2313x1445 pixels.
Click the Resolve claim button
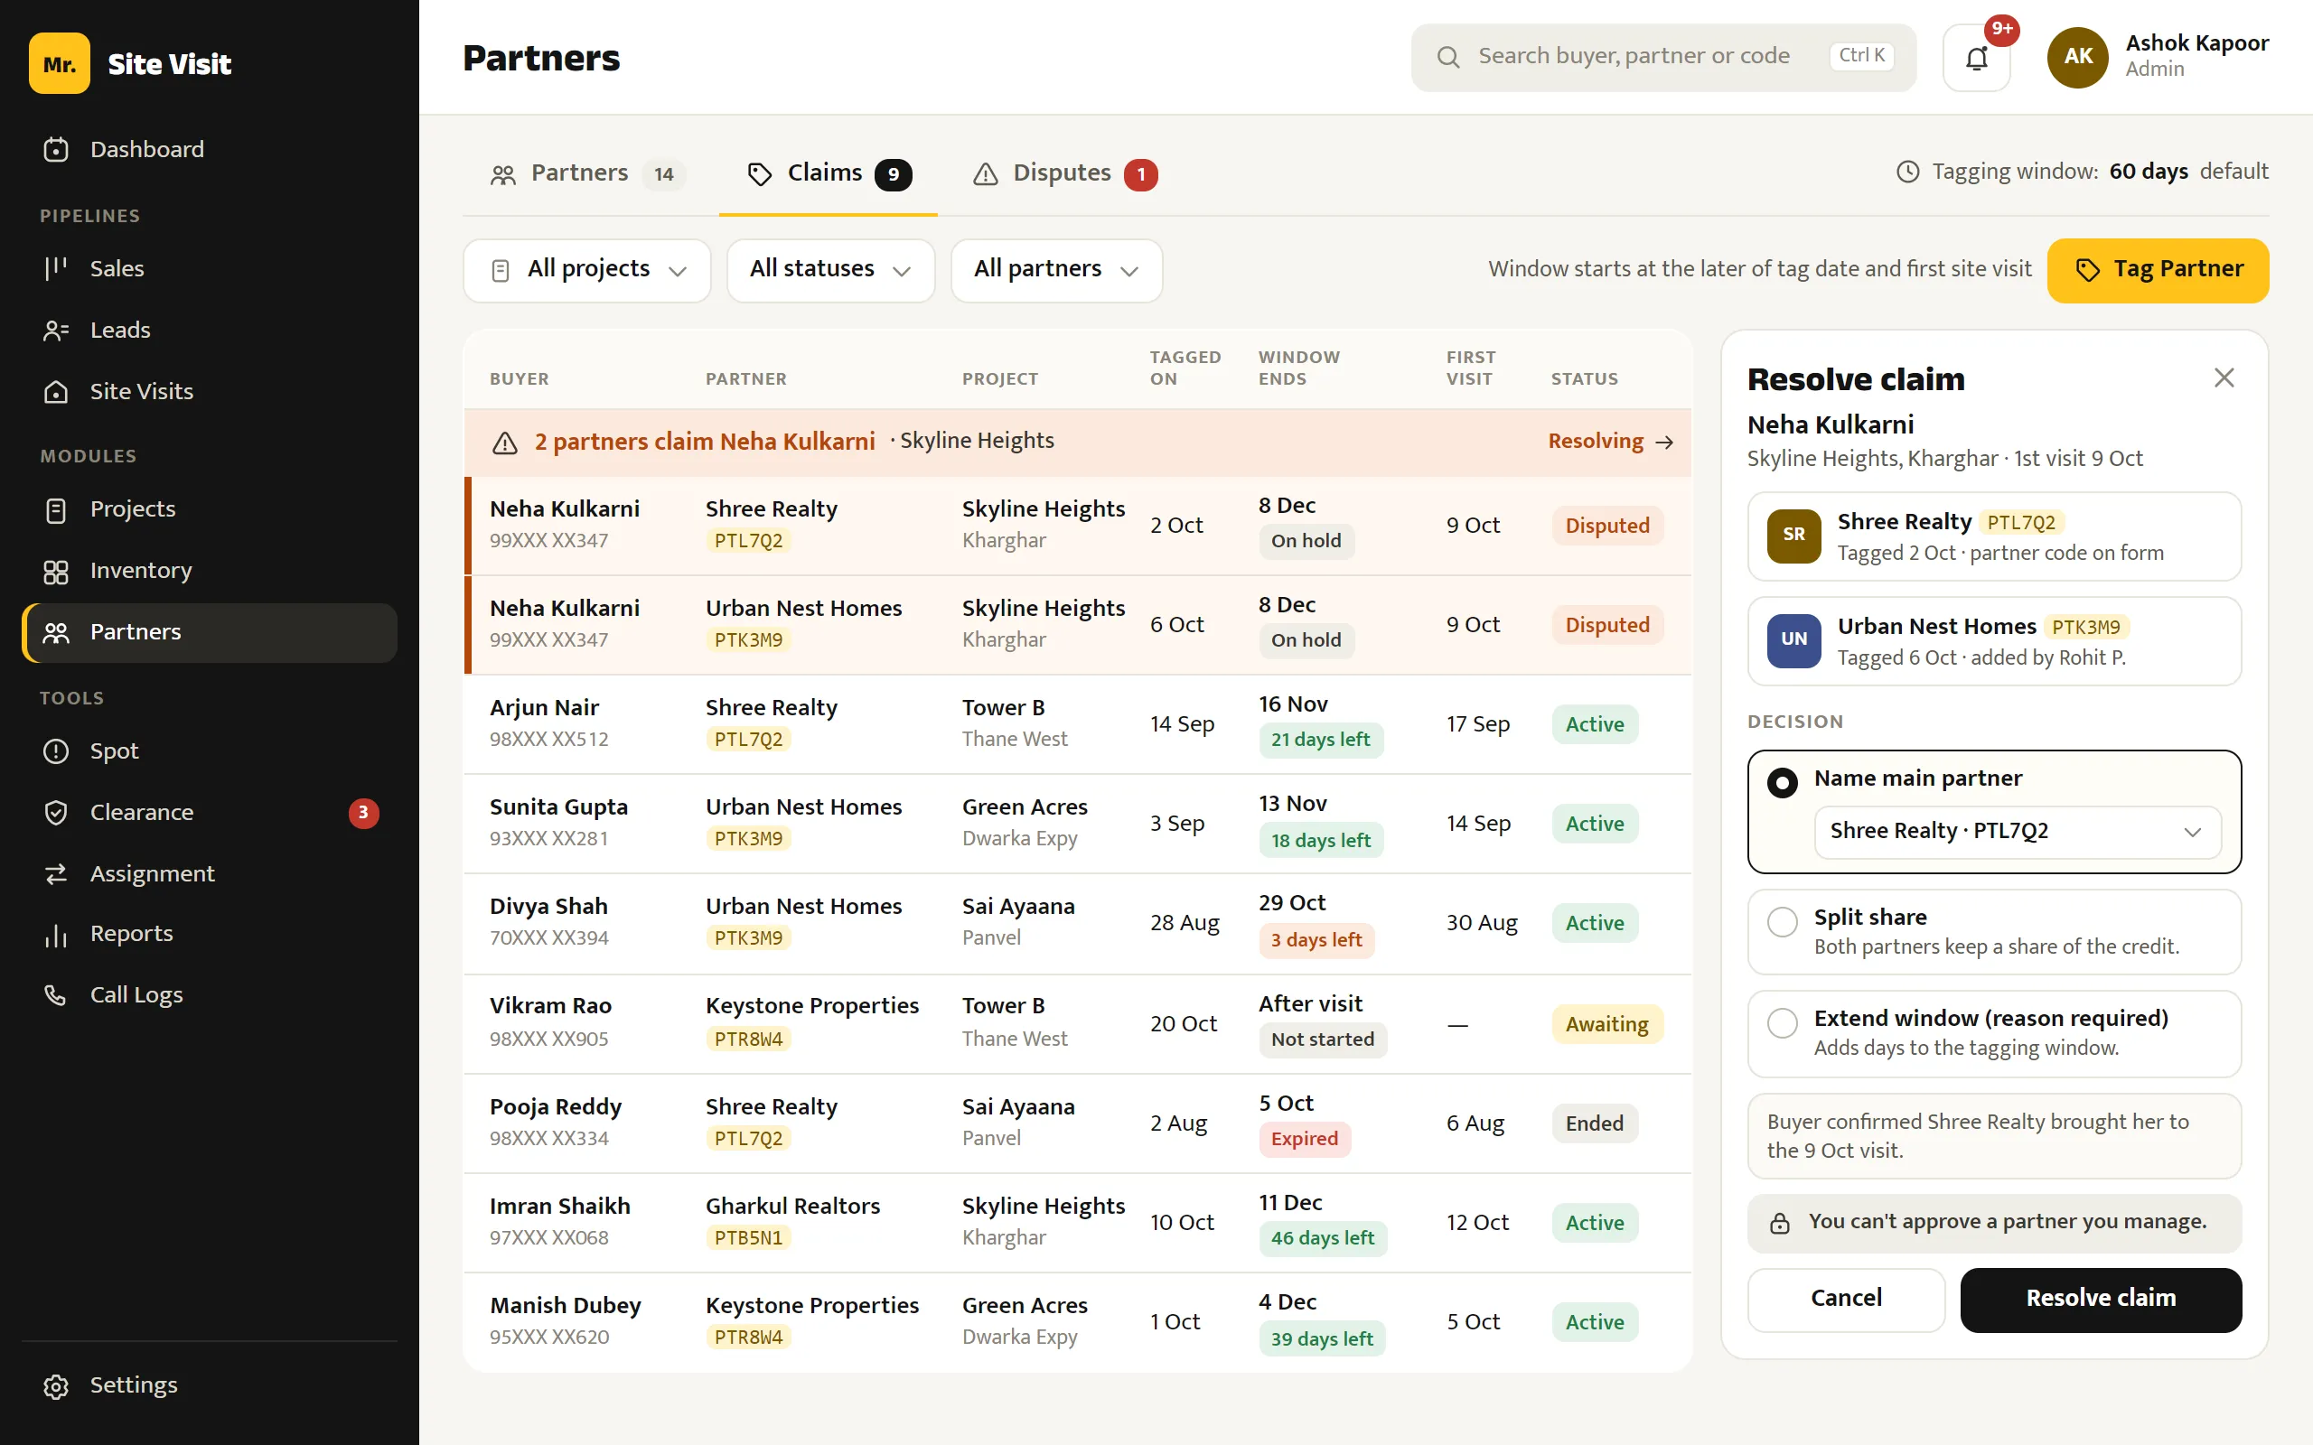[x=2100, y=1299]
